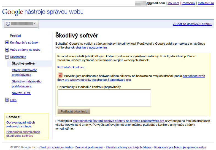Open Návrhy HTML in sidebar
This screenshot has width=216, height=150.
pyautogui.click(x=21, y=93)
